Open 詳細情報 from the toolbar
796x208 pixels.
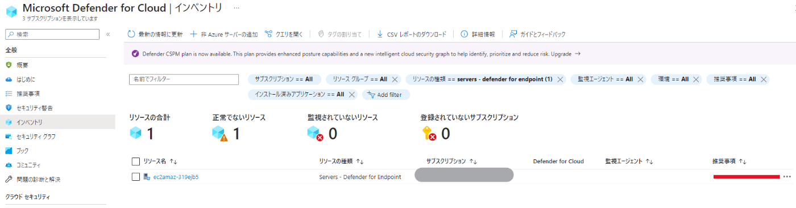pyautogui.click(x=478, y=34)
